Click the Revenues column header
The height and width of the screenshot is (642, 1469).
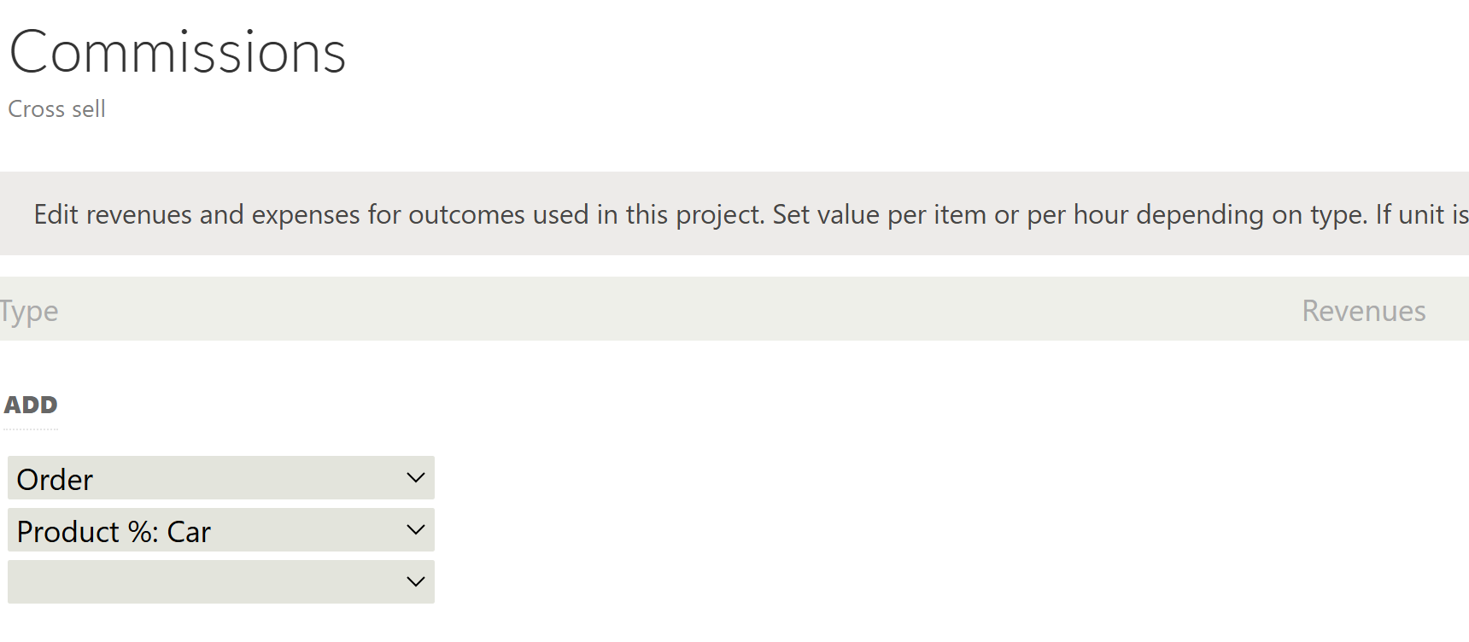coord(1363,312)
